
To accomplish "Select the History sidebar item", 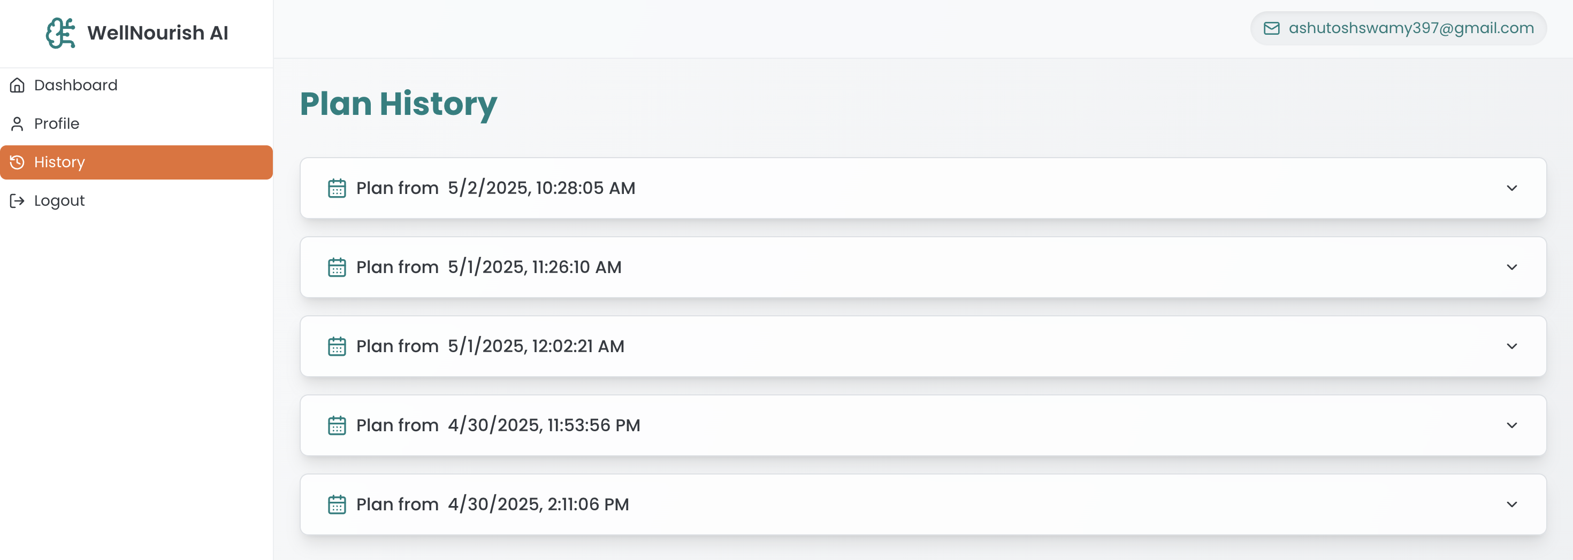I will (60, 162).
